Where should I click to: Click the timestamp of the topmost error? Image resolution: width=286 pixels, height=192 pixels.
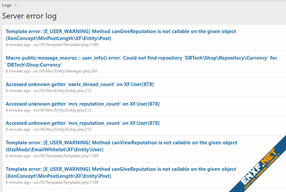(18, 45)
